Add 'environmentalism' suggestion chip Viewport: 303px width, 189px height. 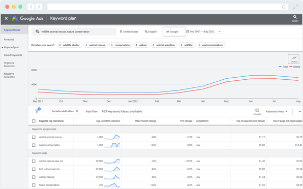point(210,45)
